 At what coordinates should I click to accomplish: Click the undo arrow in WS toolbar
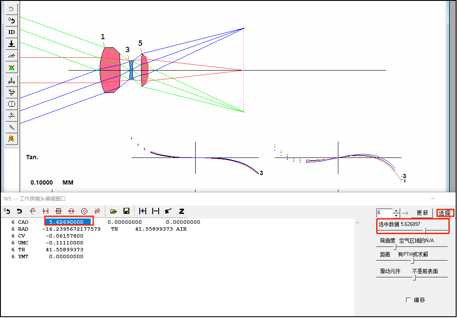click(x=19, y=211)
